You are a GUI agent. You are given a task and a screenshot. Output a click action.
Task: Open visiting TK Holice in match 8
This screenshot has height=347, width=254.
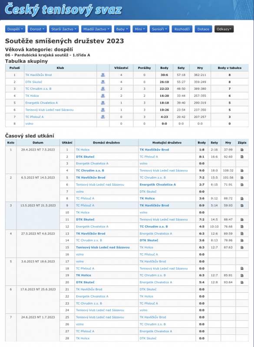click(147, 199)
